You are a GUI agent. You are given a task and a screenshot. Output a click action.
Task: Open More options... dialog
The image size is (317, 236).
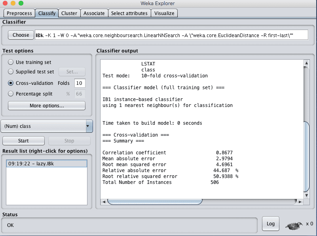[47, 106]
